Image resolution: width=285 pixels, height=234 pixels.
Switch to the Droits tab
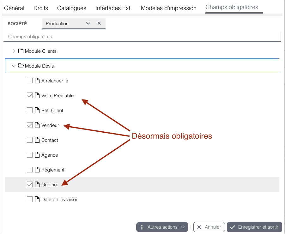click(41, 8)
